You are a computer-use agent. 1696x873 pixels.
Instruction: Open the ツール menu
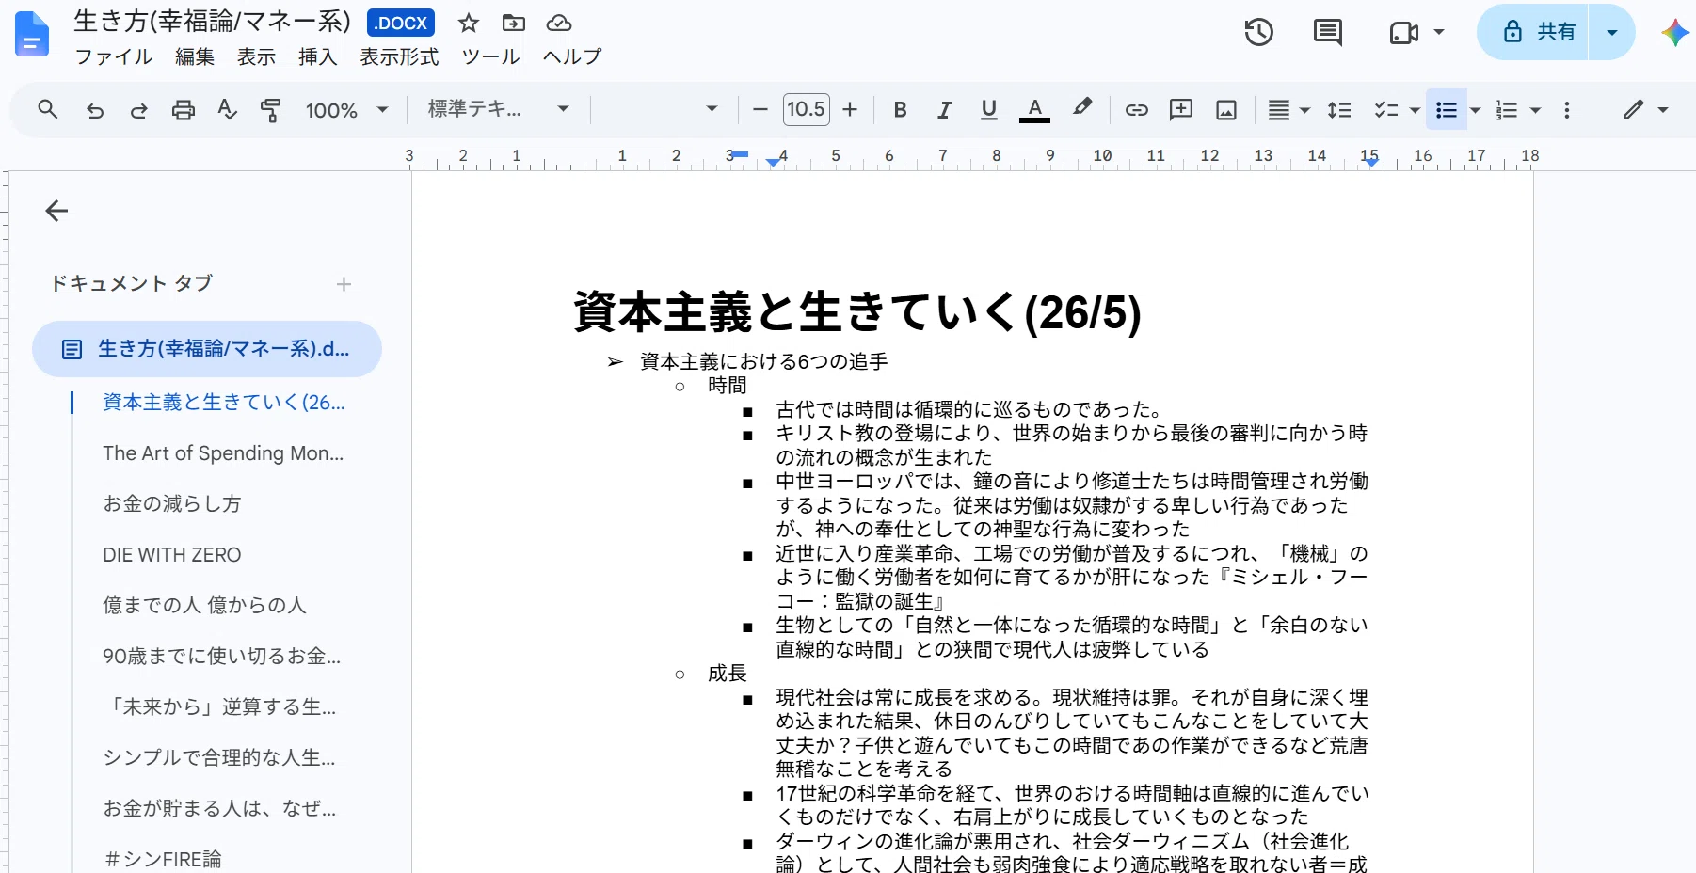click(x=490, y=57)
